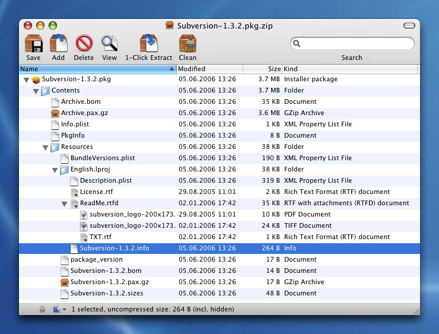Collapse the Resources folder triangle

pos(45,148)
